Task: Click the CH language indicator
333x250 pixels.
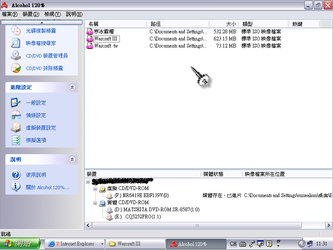Action: click(233, 244)
